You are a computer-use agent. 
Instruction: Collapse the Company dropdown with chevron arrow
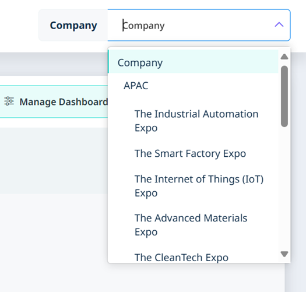pyautogui.click(x=279, y=25)
